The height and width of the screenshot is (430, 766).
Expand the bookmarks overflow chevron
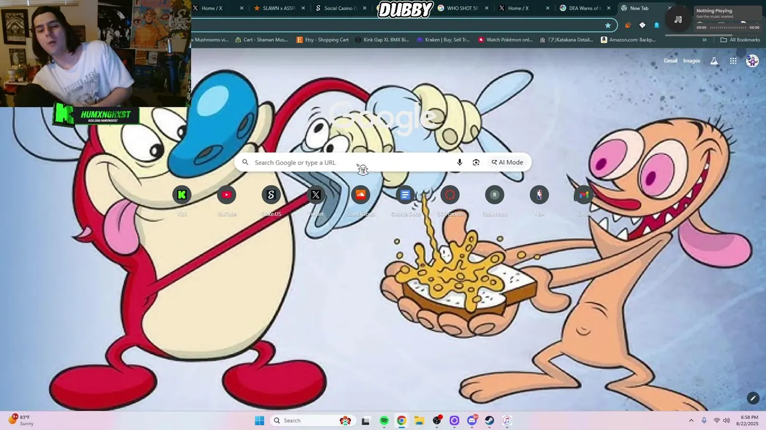coord(704,40)
